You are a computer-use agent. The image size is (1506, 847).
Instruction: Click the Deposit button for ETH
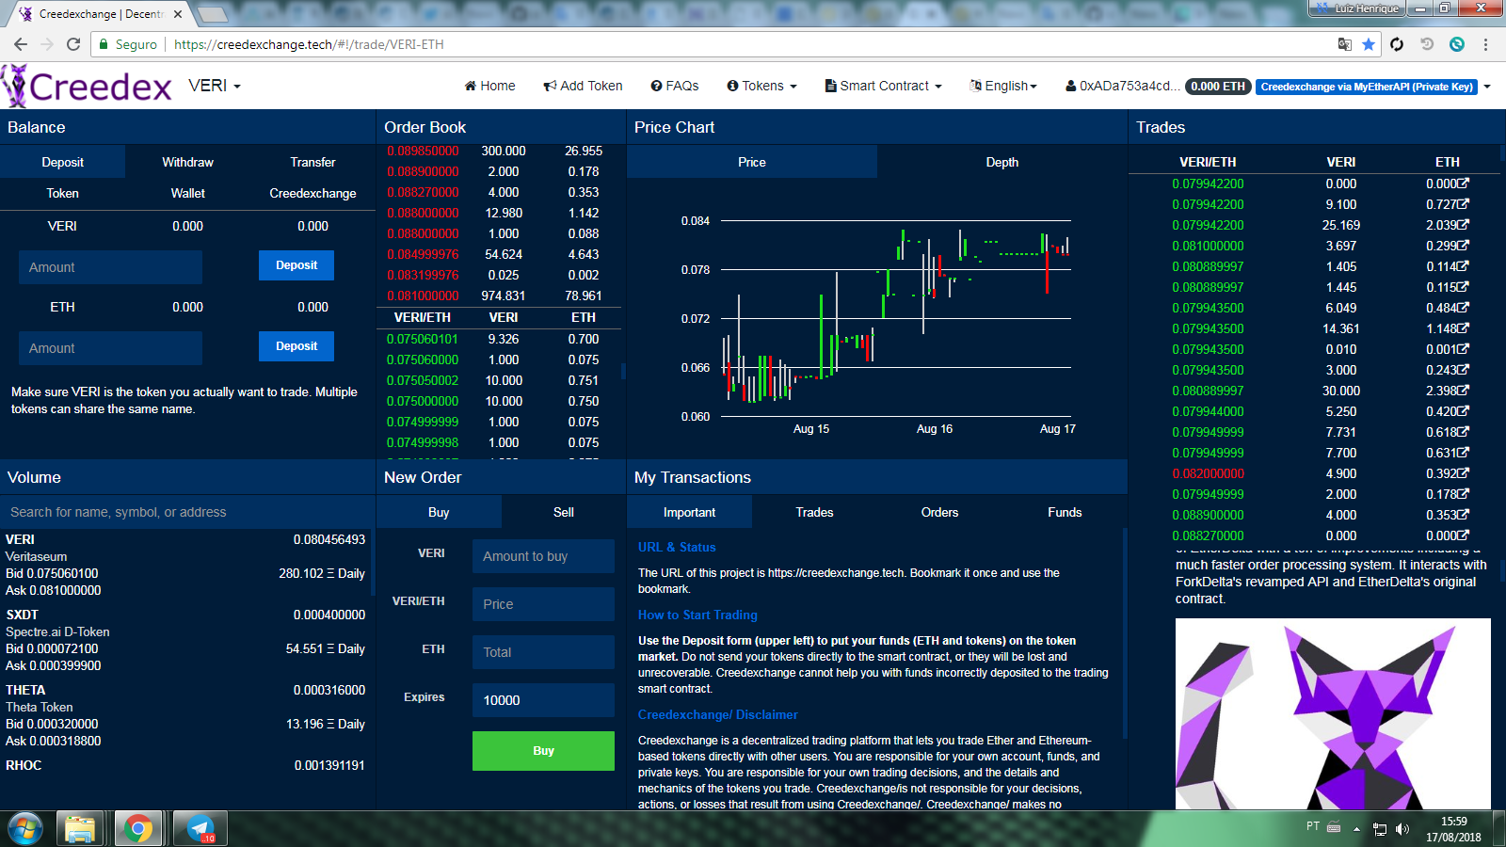point(296,346)
